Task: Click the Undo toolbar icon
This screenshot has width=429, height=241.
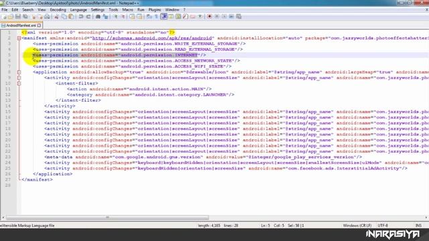Action: pos(81,17)
